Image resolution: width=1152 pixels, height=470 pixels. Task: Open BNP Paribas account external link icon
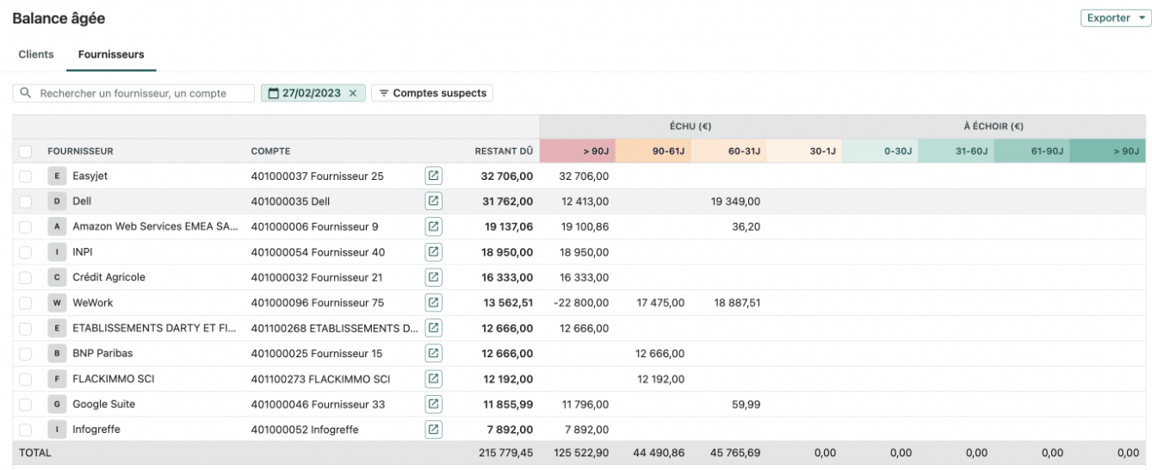point(433,354)
